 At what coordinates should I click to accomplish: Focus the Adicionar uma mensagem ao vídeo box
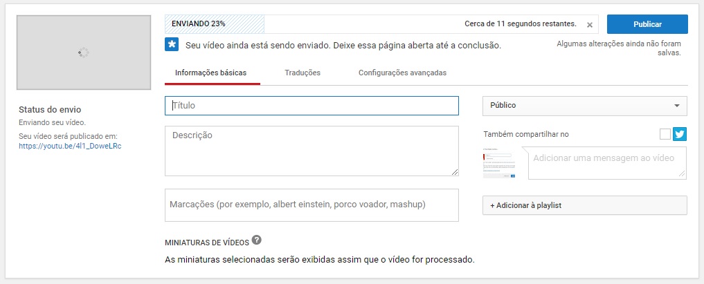pos(607,163)
